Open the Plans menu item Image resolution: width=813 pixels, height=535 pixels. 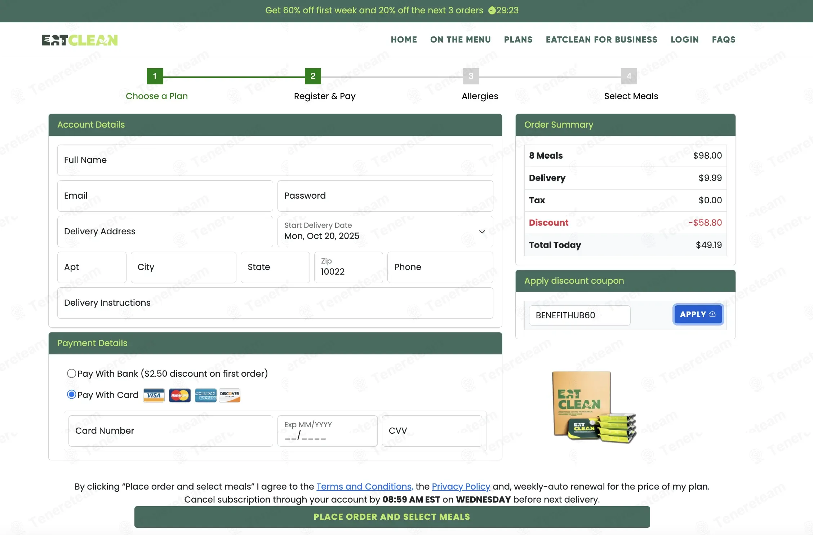[x=518, y=40]
